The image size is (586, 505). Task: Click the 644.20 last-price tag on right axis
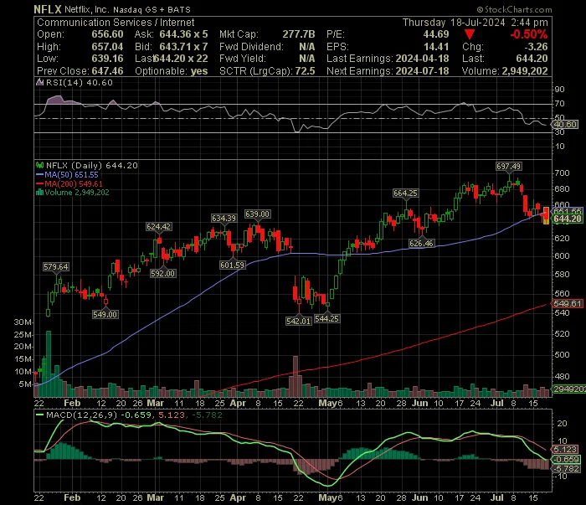click(x=568, y=219)
